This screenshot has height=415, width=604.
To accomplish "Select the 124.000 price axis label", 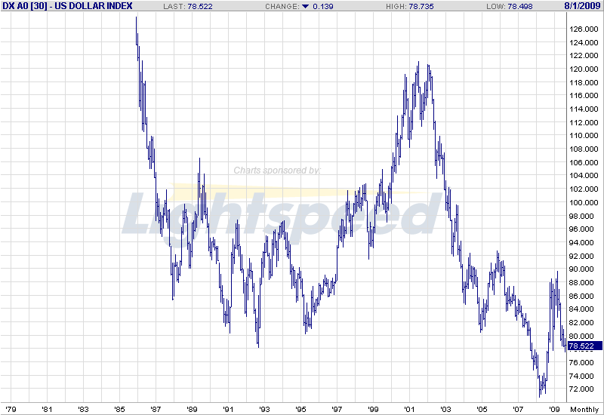I will click(584, 43).
